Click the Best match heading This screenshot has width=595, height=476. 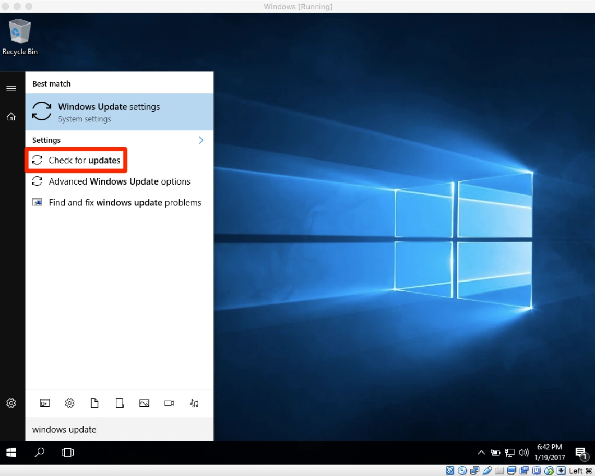[x=51, y=84]
